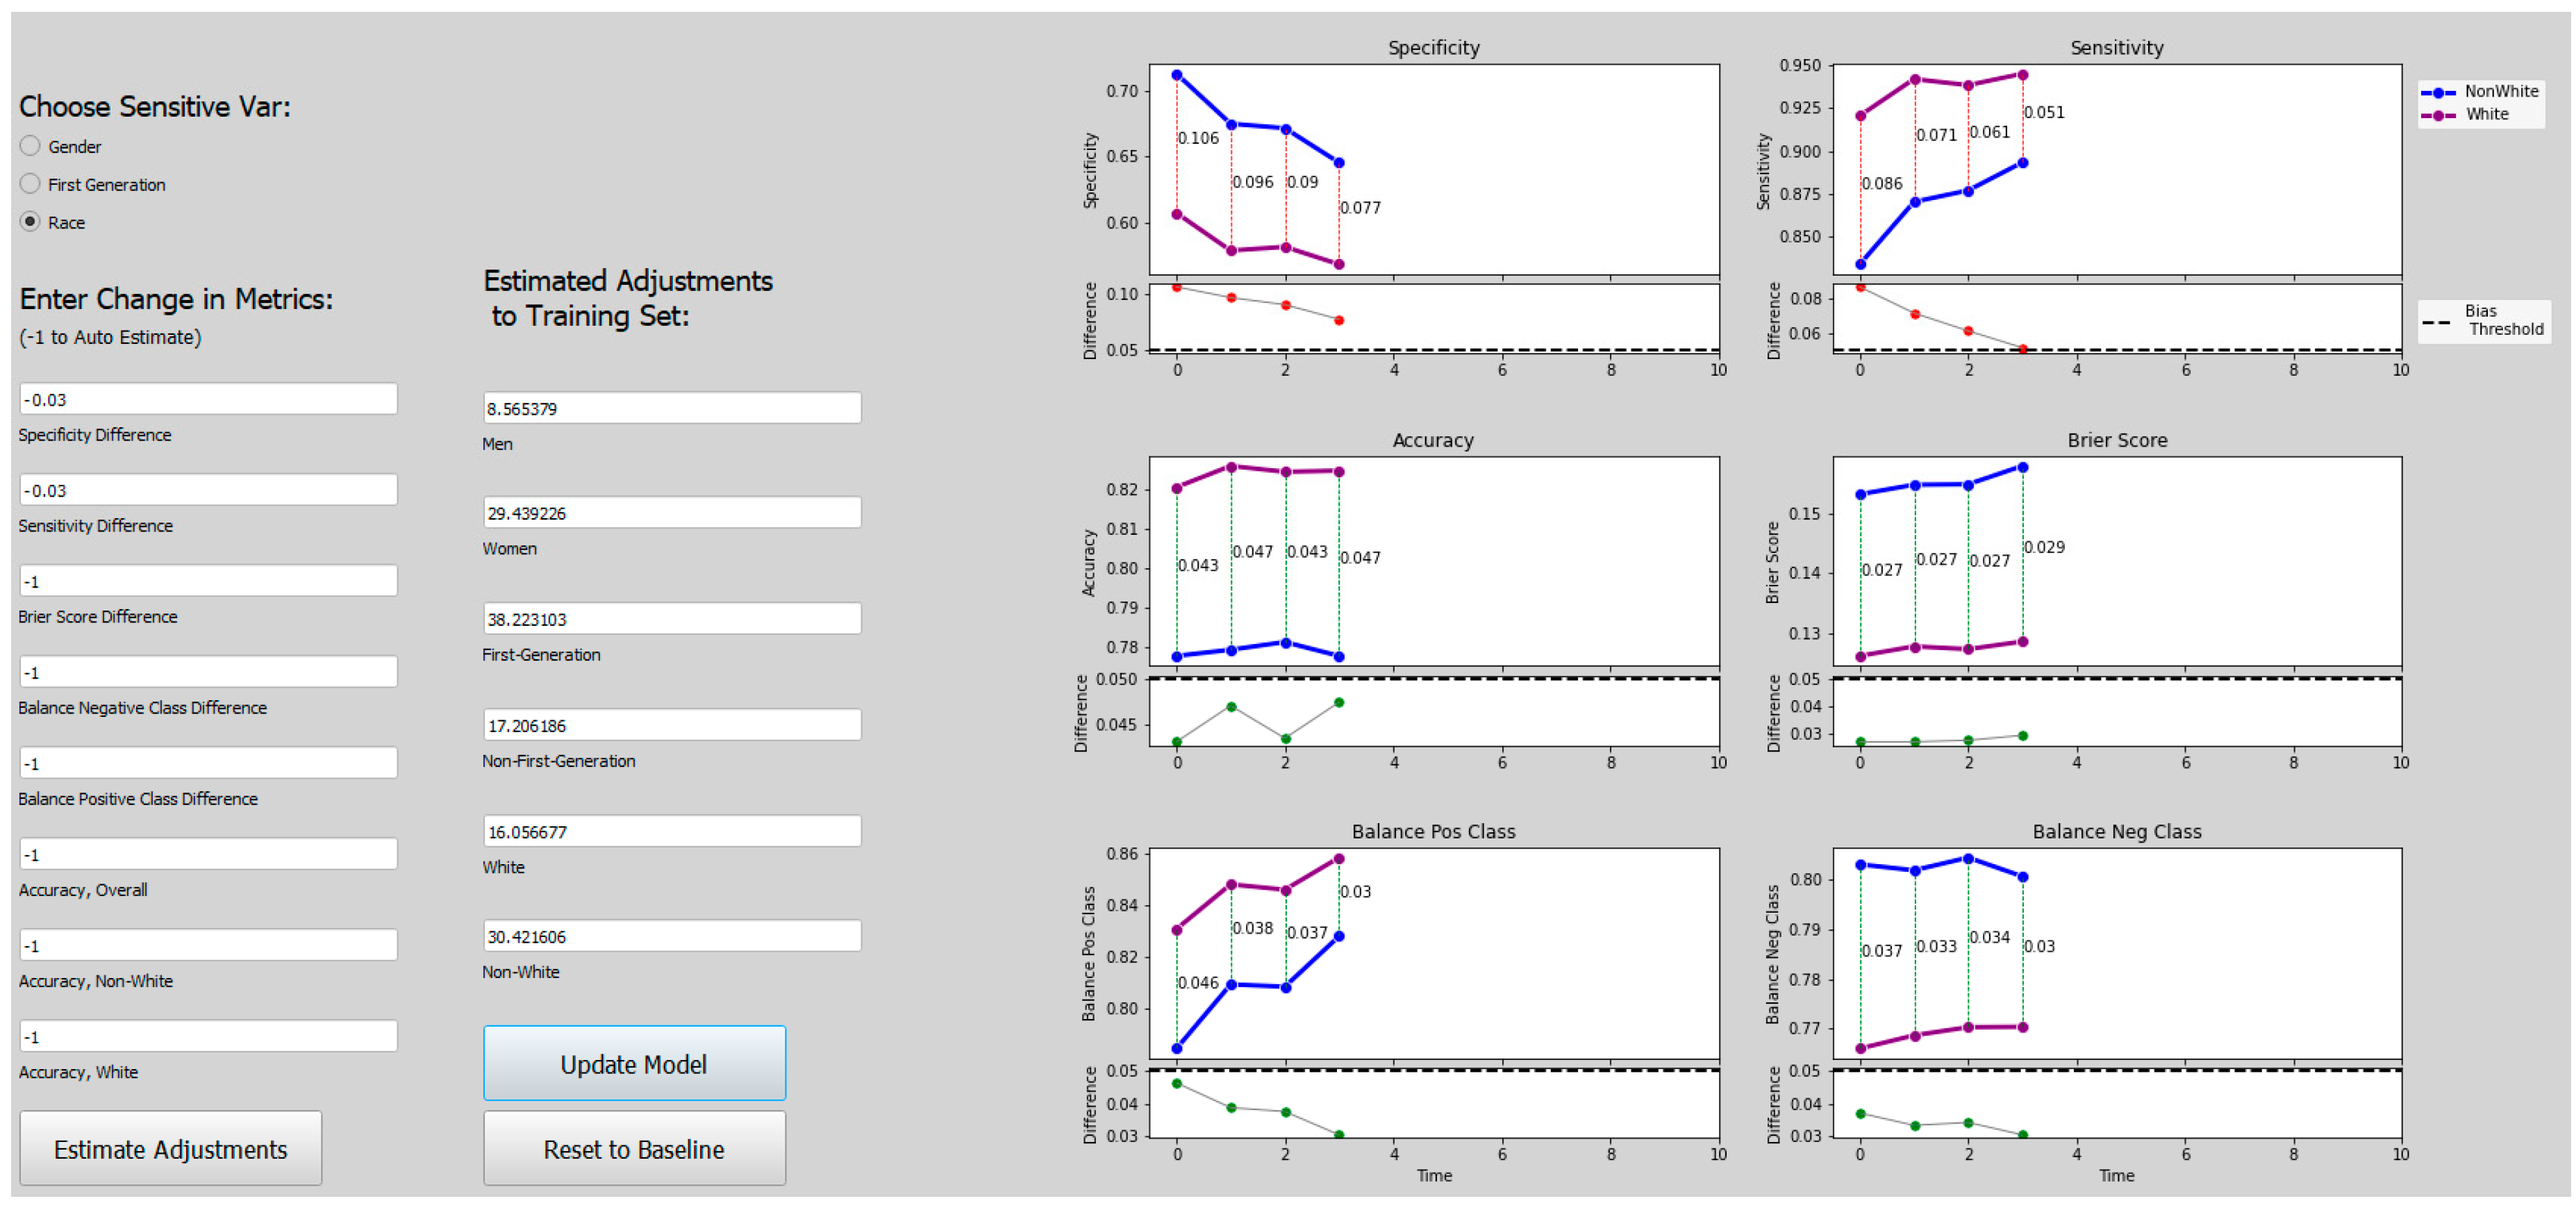Click the Sensitivity Difference input field
This screenshot has width=2576, height=1217.
208,490
